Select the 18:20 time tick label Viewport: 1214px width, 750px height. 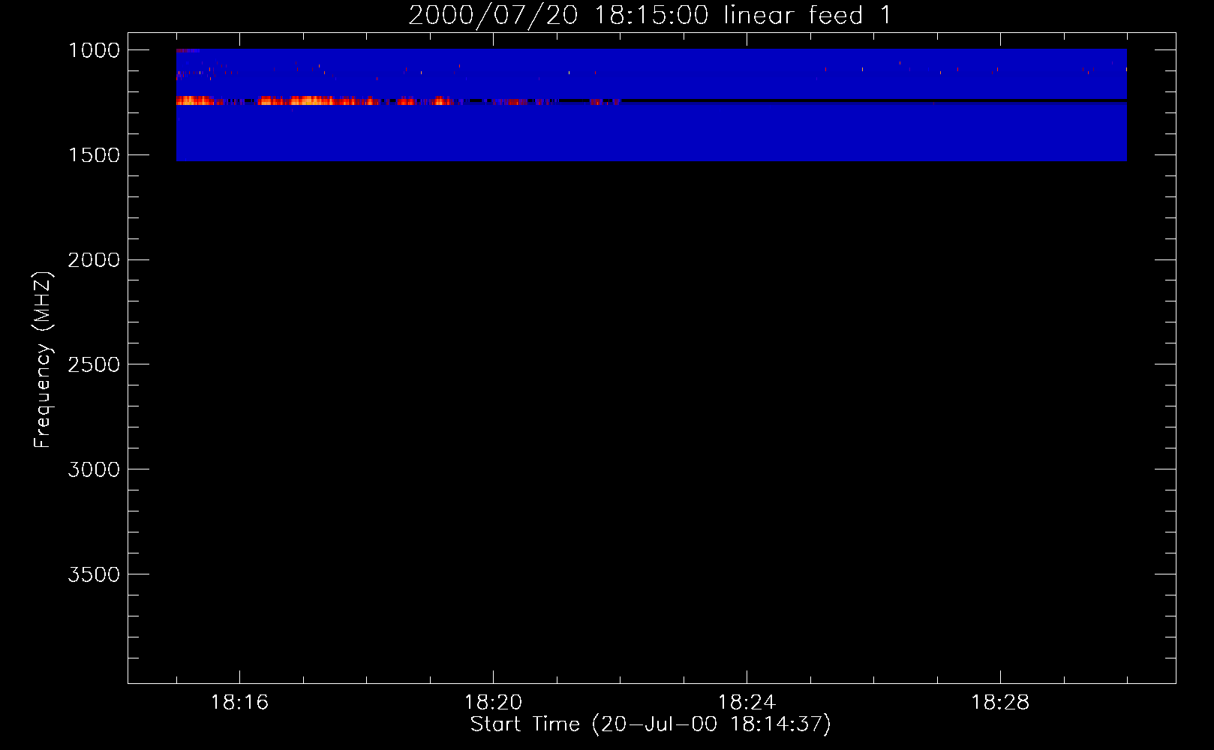click(493, 703)
